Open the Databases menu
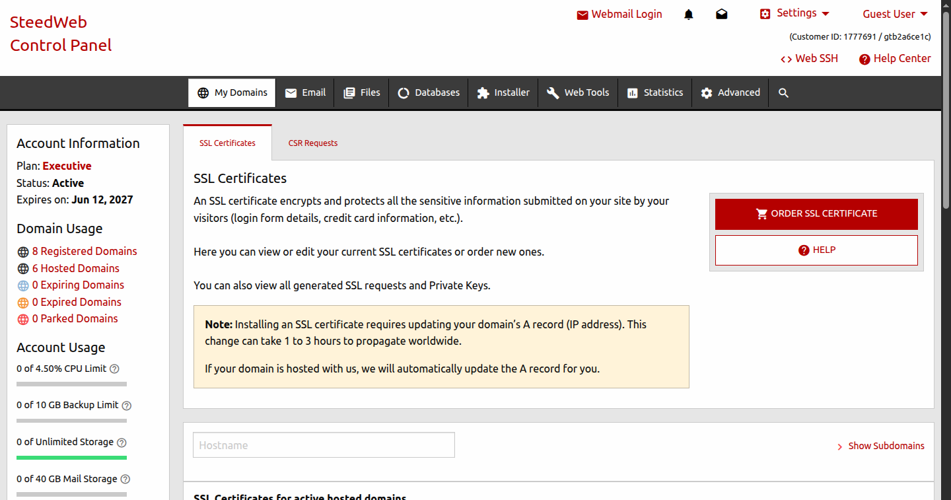Image resolution: width=951 pixels, height=500 pixels. pos(428,92)
